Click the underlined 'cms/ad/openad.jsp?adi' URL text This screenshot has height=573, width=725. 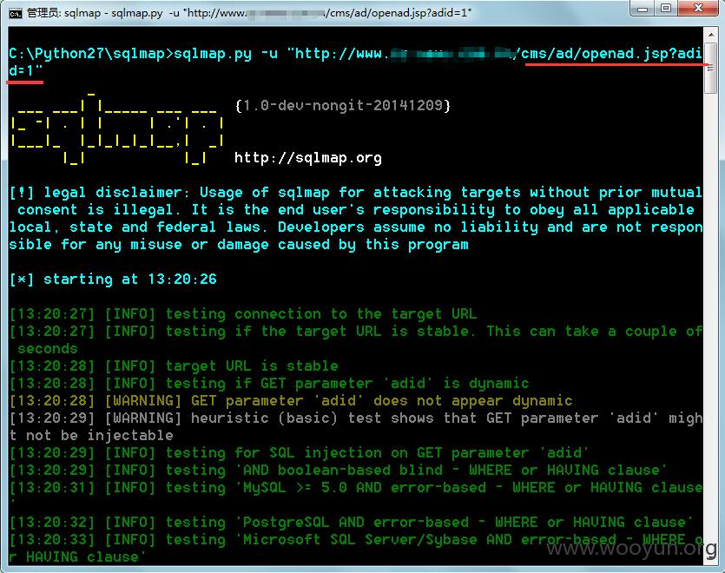click(612, 54)
